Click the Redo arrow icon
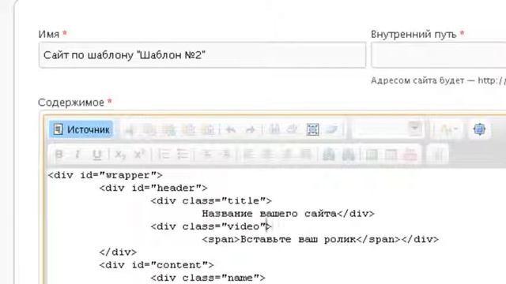The width and height of the screenshot is (506, 284). point(250,129)
